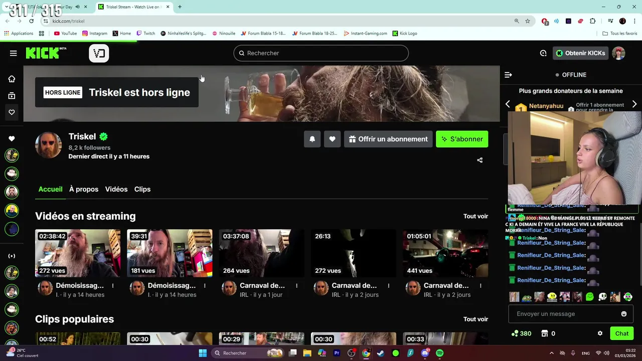Open the YouTube bookmark
The height and width of the screenshot is (361, 642).
65,33
